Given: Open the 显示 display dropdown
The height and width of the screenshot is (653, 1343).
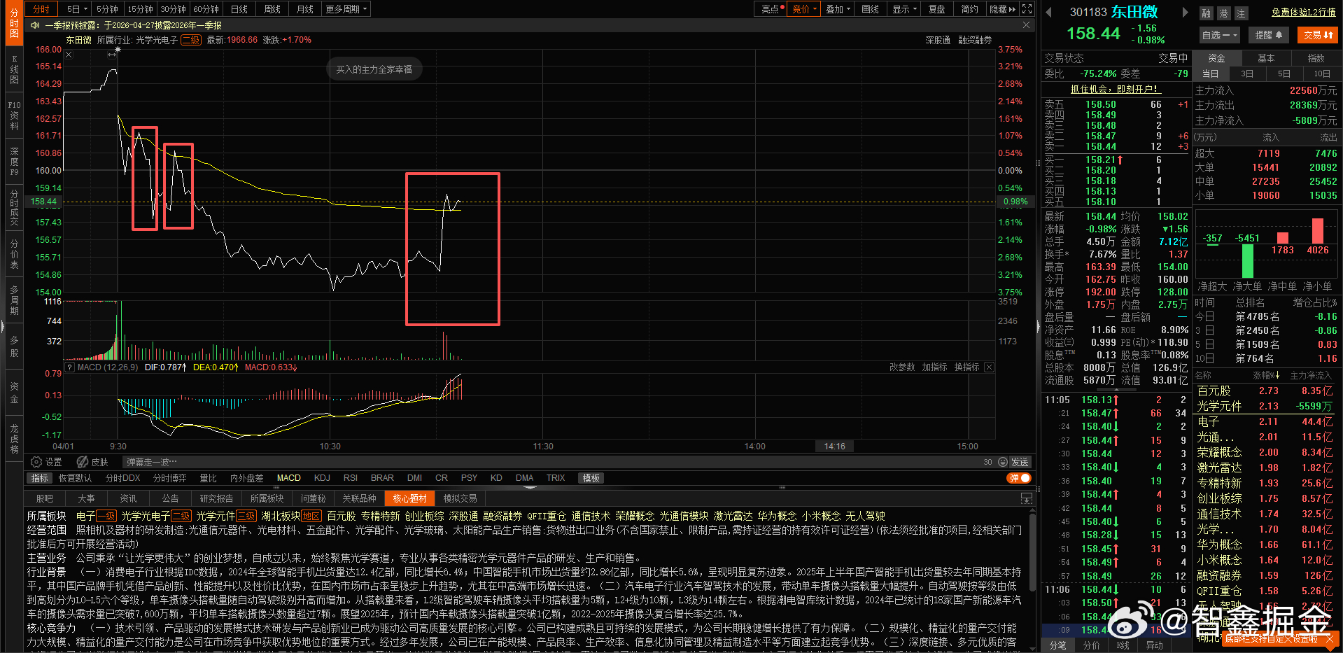Looking at the screenshot, I should (904, 9).
